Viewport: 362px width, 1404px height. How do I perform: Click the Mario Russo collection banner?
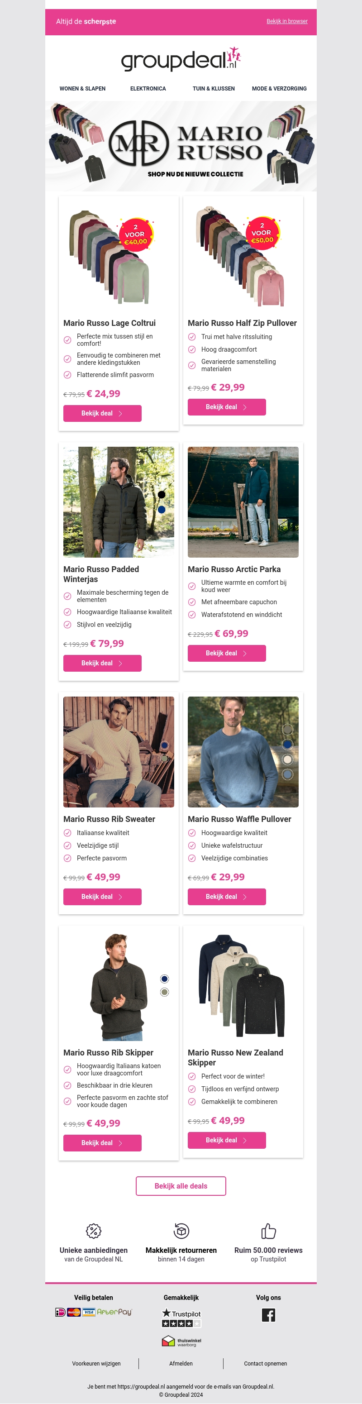click(181, 146)
